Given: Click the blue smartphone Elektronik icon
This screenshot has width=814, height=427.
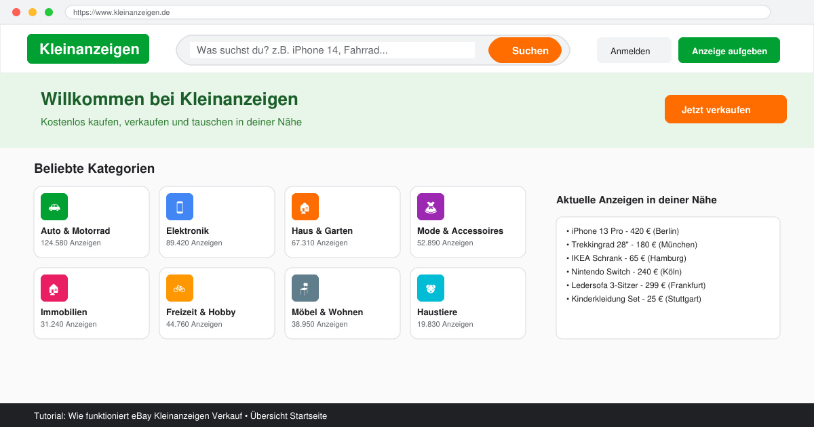Looking at the screenshot, I should 180,207.
